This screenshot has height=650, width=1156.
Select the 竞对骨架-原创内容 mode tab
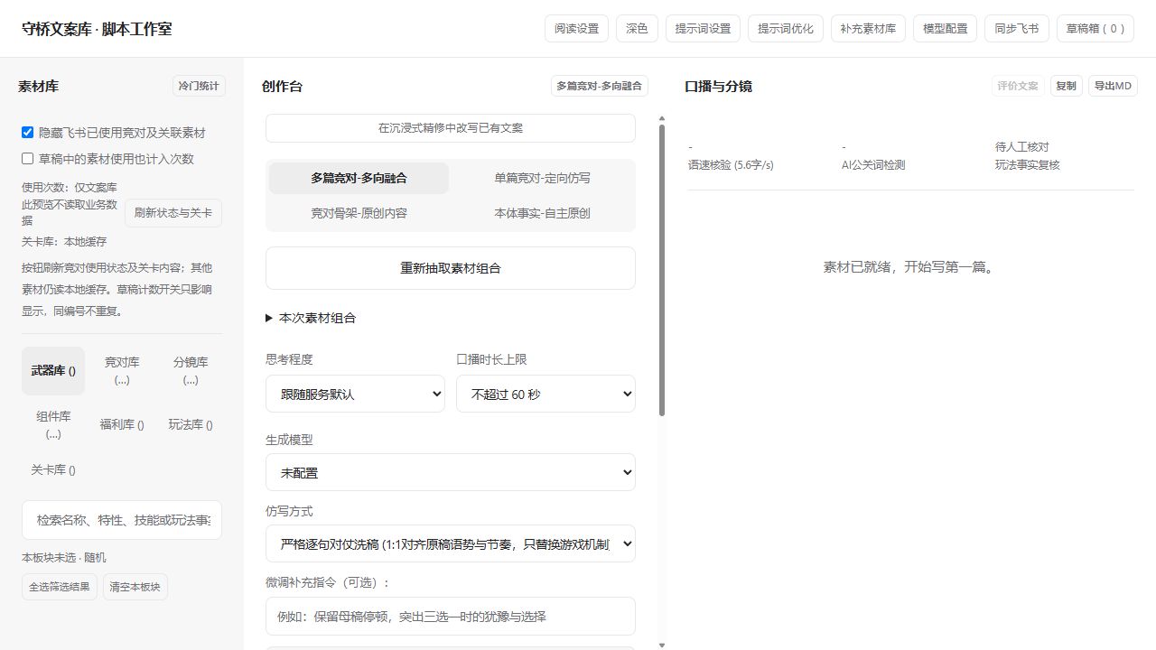(359, 213)
